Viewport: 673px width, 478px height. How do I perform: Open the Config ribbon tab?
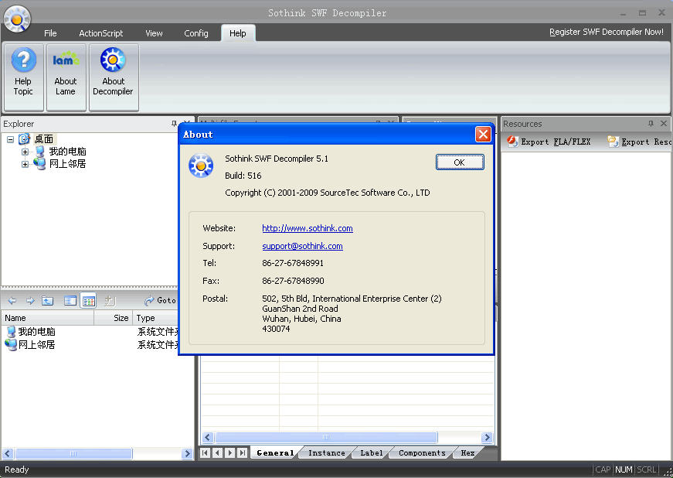[x=196, y=33]
